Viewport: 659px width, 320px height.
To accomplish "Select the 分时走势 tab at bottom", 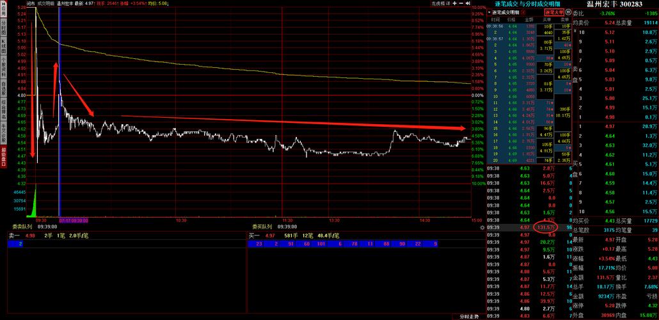I will pos(469,316).
